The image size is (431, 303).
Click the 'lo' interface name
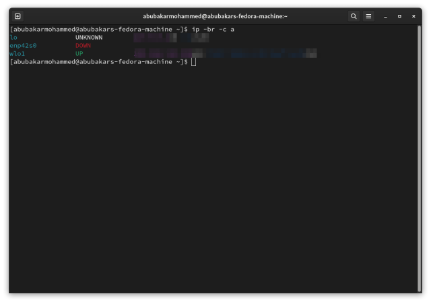tap(13, 38)
